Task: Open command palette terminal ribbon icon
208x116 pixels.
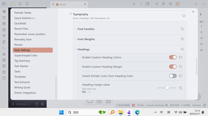Action: pos(4,48)
